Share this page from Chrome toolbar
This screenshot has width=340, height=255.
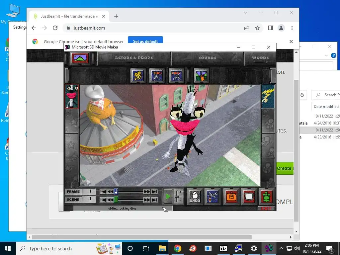pyautogui.click(x=247, y=28)
